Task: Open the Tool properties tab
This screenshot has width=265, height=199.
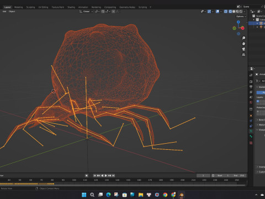Action: (x=251, y=75)
